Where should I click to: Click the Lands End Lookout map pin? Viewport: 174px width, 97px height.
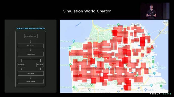click(70, 48)
